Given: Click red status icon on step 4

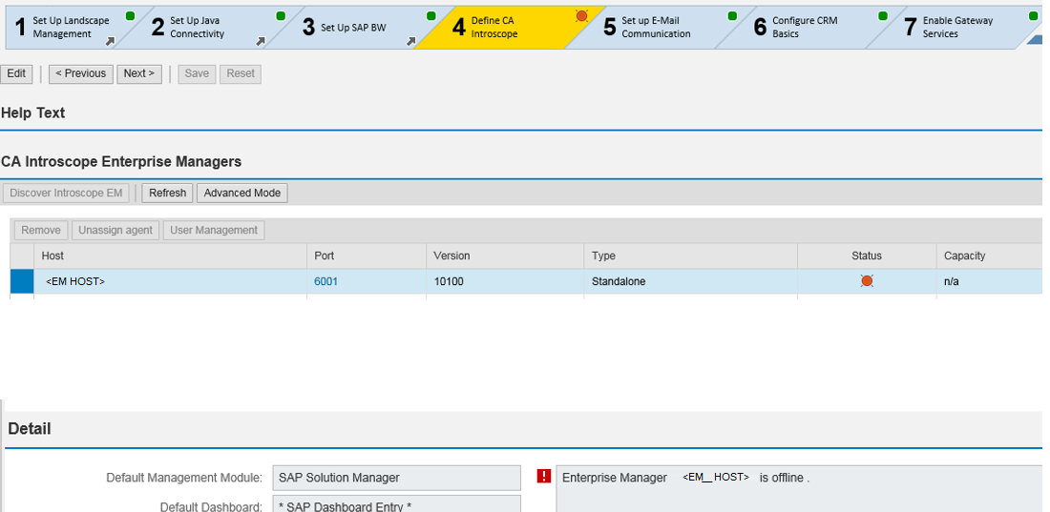Looking at the screenshot, I should (581, 15).
